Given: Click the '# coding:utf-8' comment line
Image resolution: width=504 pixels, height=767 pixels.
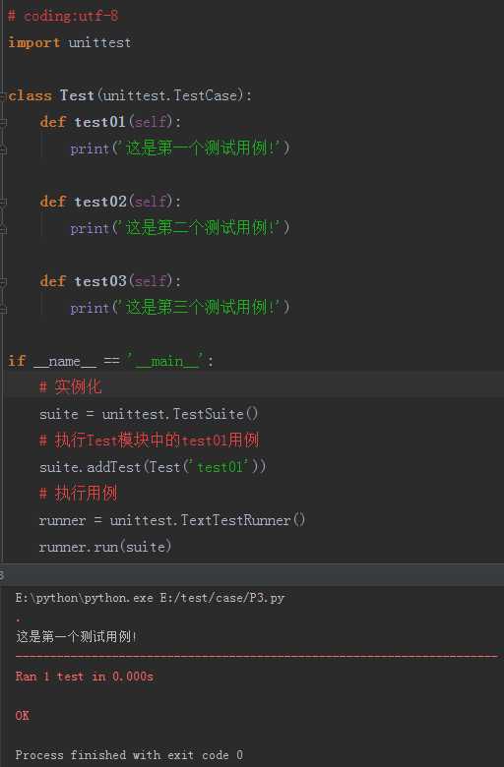Looking at the screenshot, I should click(x=63, y=16).
